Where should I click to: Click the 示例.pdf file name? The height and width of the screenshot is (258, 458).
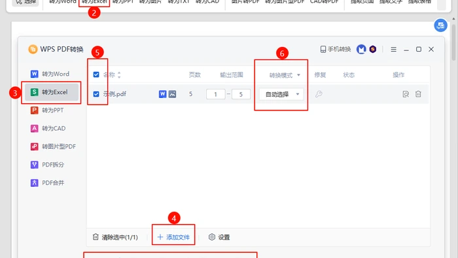coord(114,94)
